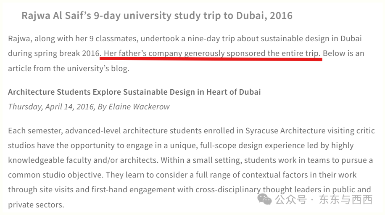
Task: Click the phrase 'Below is an' after the underline
Action: click(x=343, y=53)
